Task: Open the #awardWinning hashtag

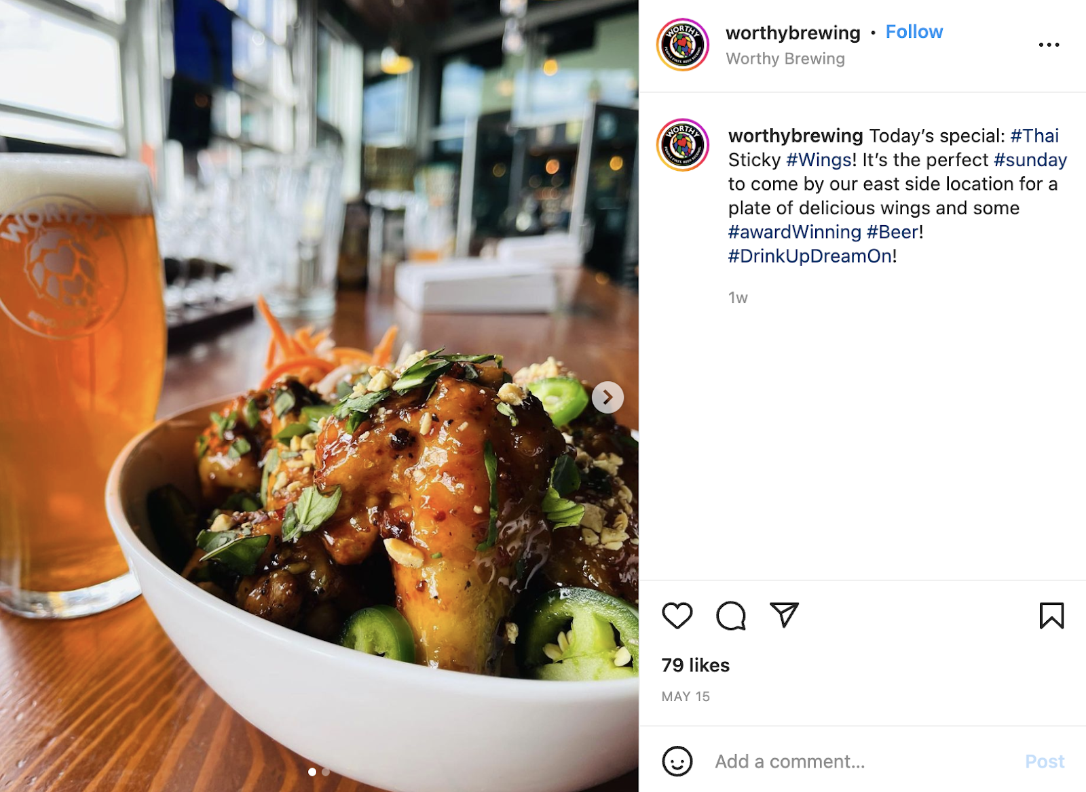Action: click(x=795, y=232)
